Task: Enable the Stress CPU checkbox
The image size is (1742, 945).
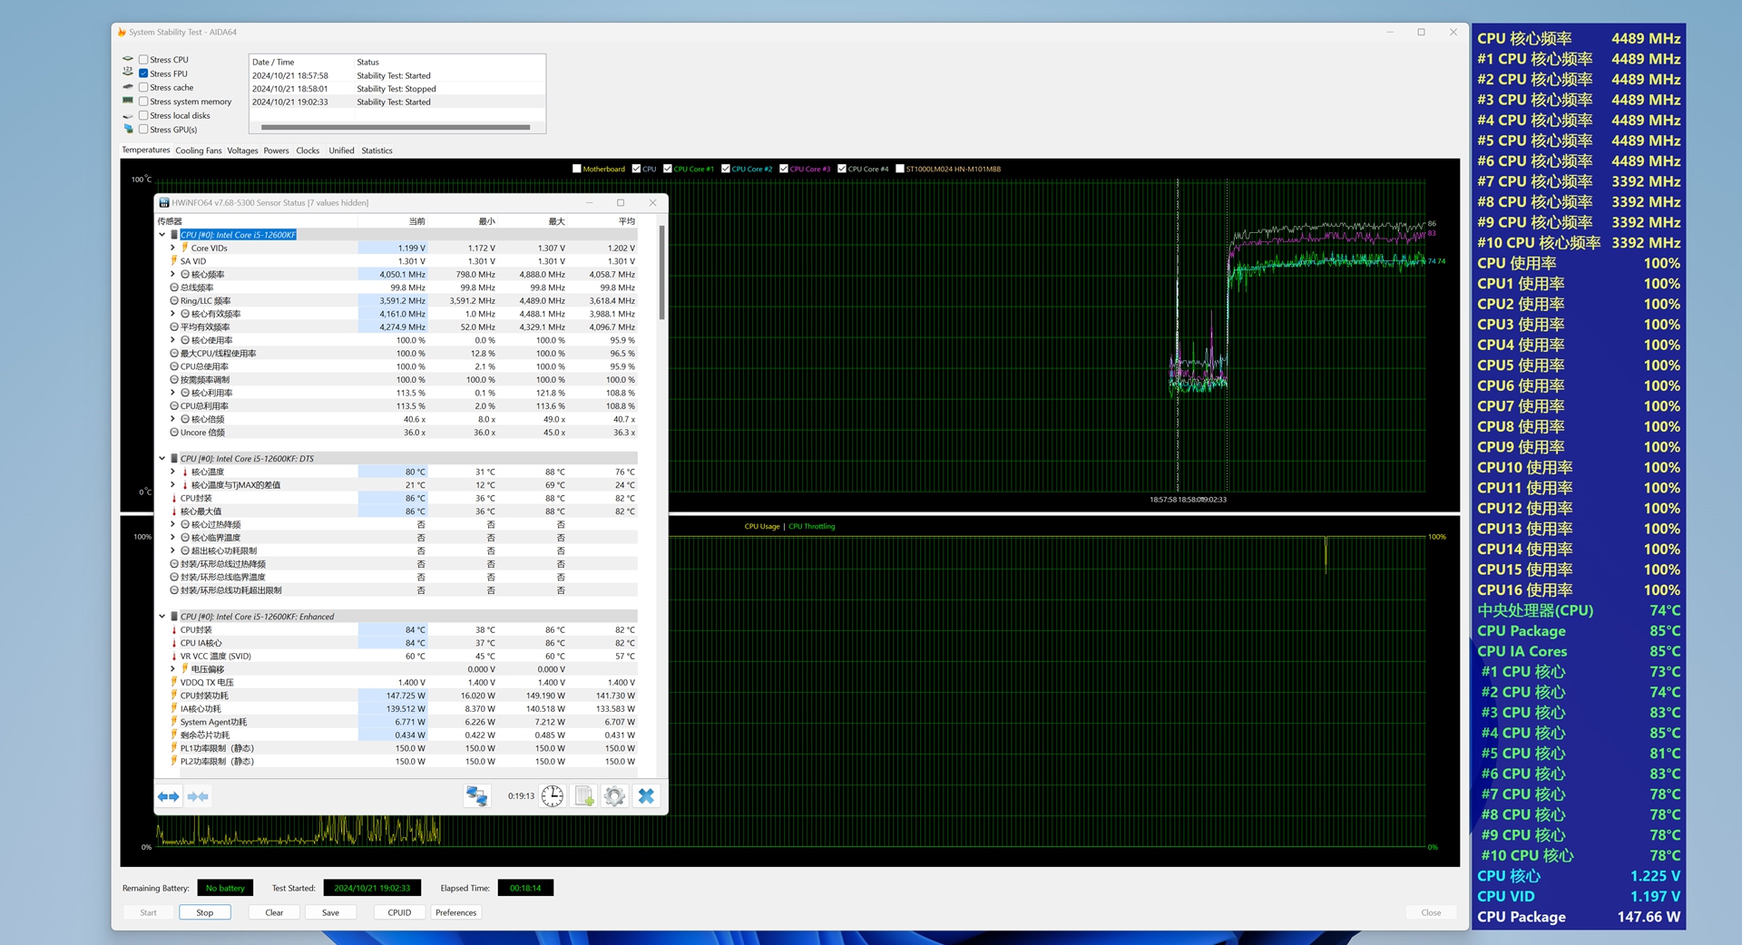Action: [x=143, y=60]
